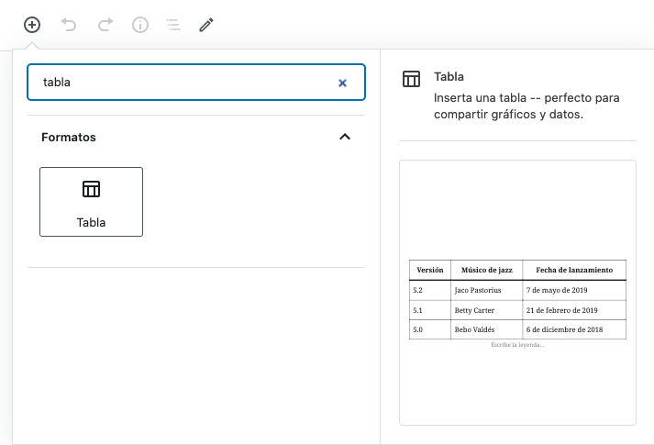The image size is (654, 445).
Task: Click the Formatos section heading
Action: click(x=69, y=137)
